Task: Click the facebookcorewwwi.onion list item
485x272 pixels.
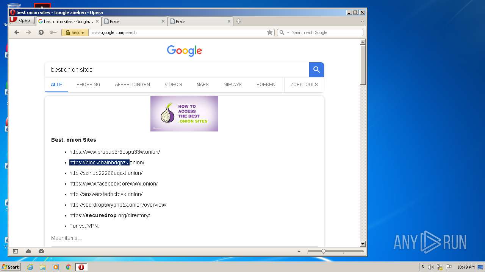Action: pyautogui.click(x=113, y=184)
